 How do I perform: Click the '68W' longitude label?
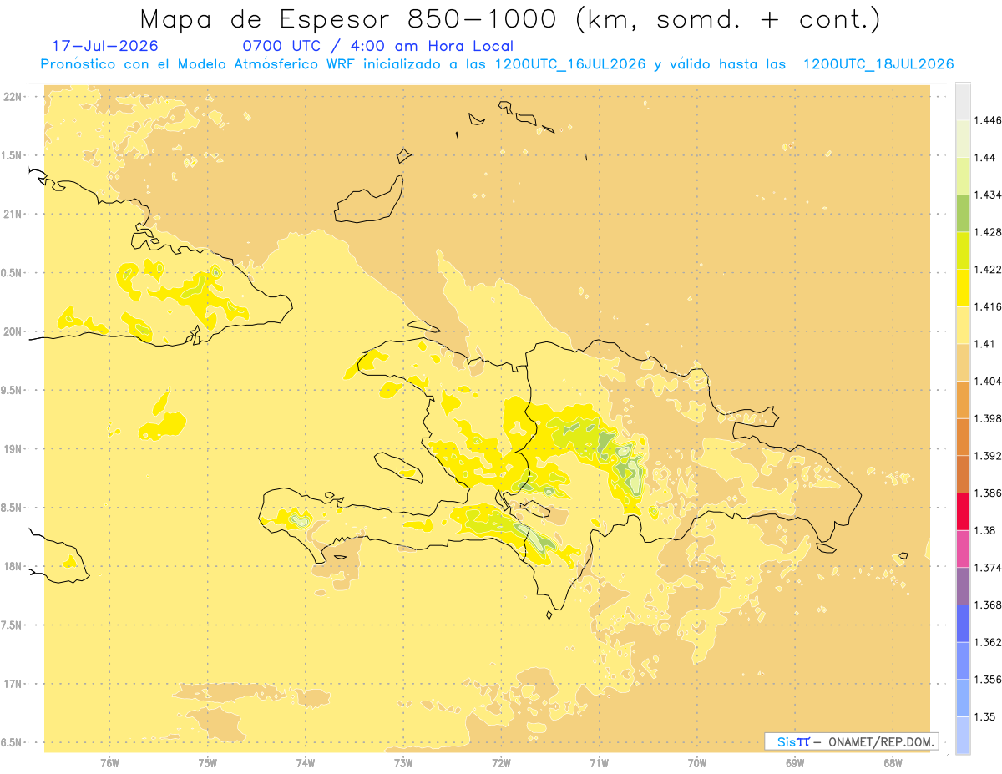893,762
